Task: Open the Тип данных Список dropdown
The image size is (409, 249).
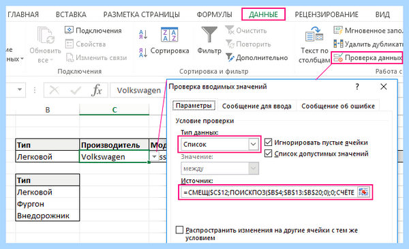Action: point(253,144)
